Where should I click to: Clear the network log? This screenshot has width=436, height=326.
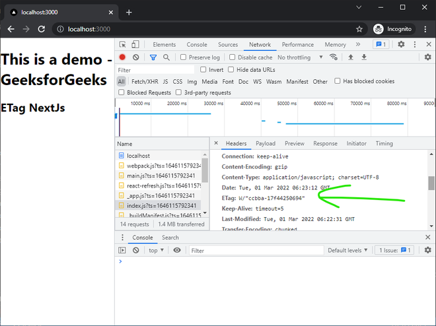(136, 57)
